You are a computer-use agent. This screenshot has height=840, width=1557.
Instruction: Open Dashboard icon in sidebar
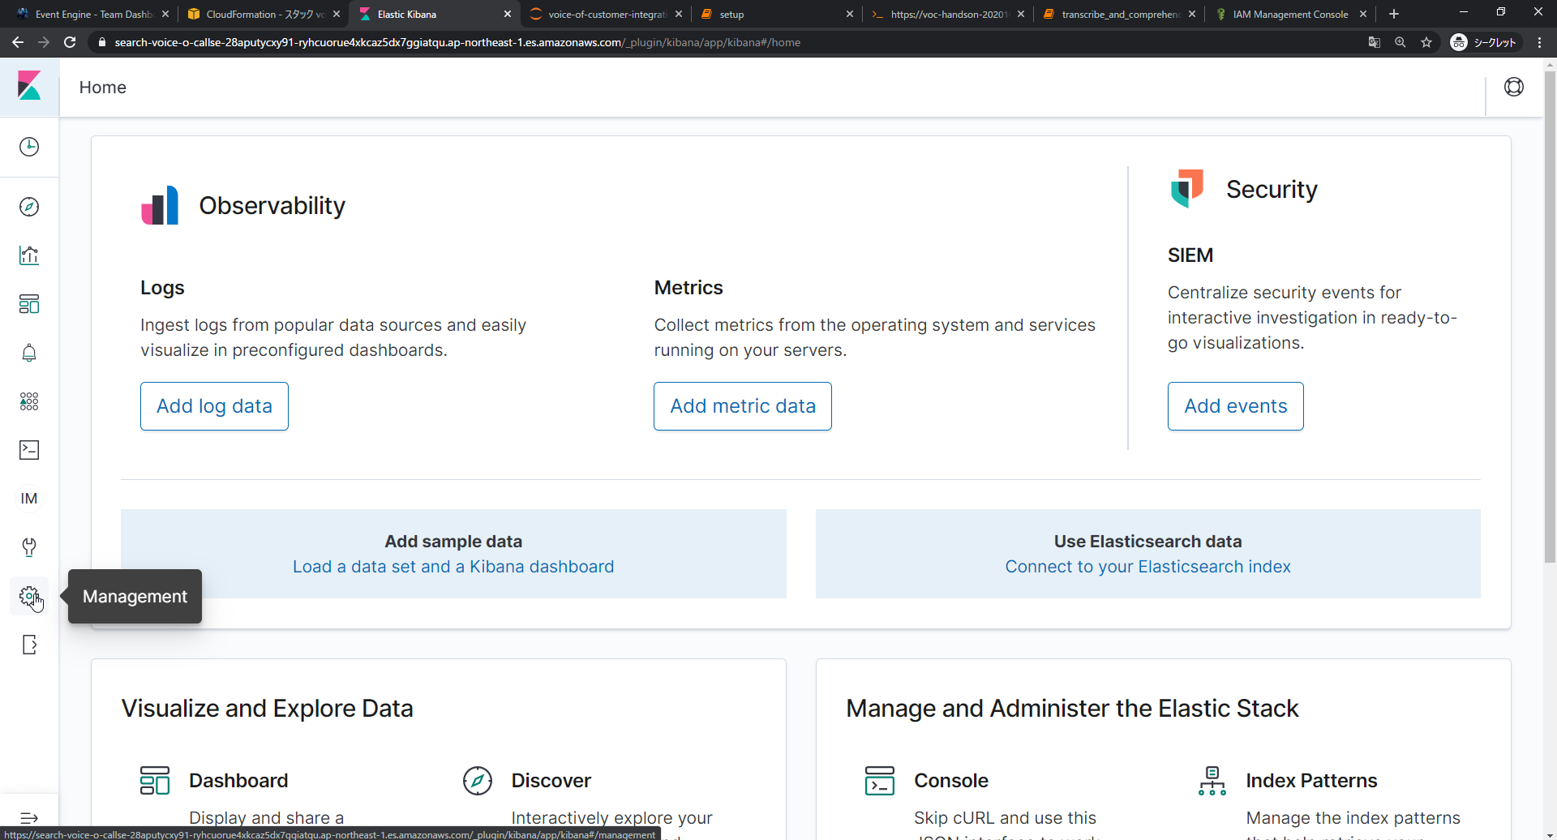[29, 304]
